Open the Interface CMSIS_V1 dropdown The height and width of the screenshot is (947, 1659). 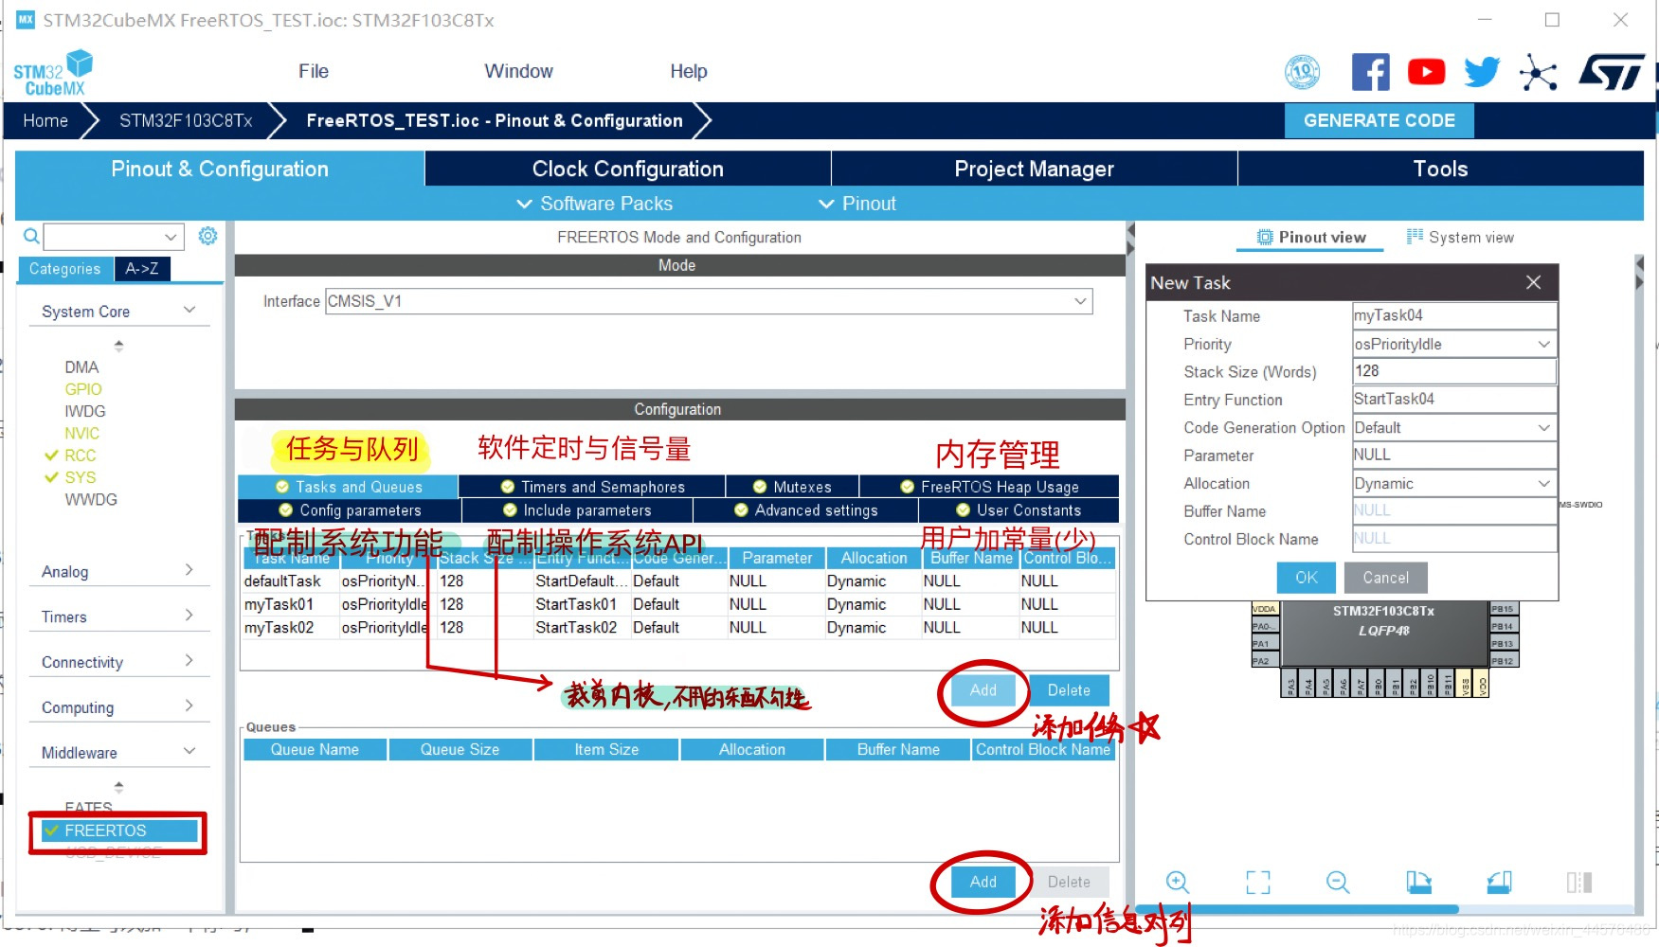click(1080, 301)
